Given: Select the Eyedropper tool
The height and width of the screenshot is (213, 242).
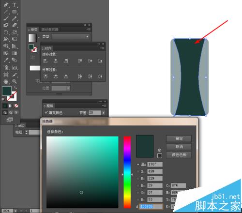Looking at the screenshot, I should tap(6, 60).
